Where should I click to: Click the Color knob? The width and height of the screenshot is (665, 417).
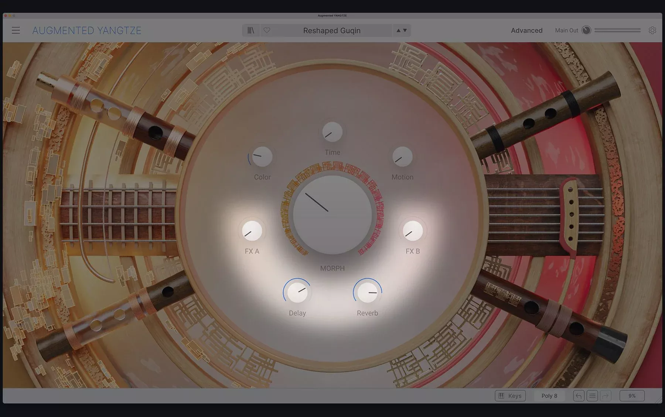pyautogui.click(x=262, y=157)
